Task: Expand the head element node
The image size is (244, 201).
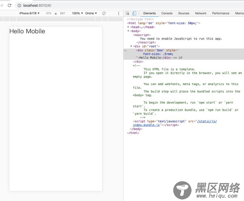Action: click(x=128, y=27)
